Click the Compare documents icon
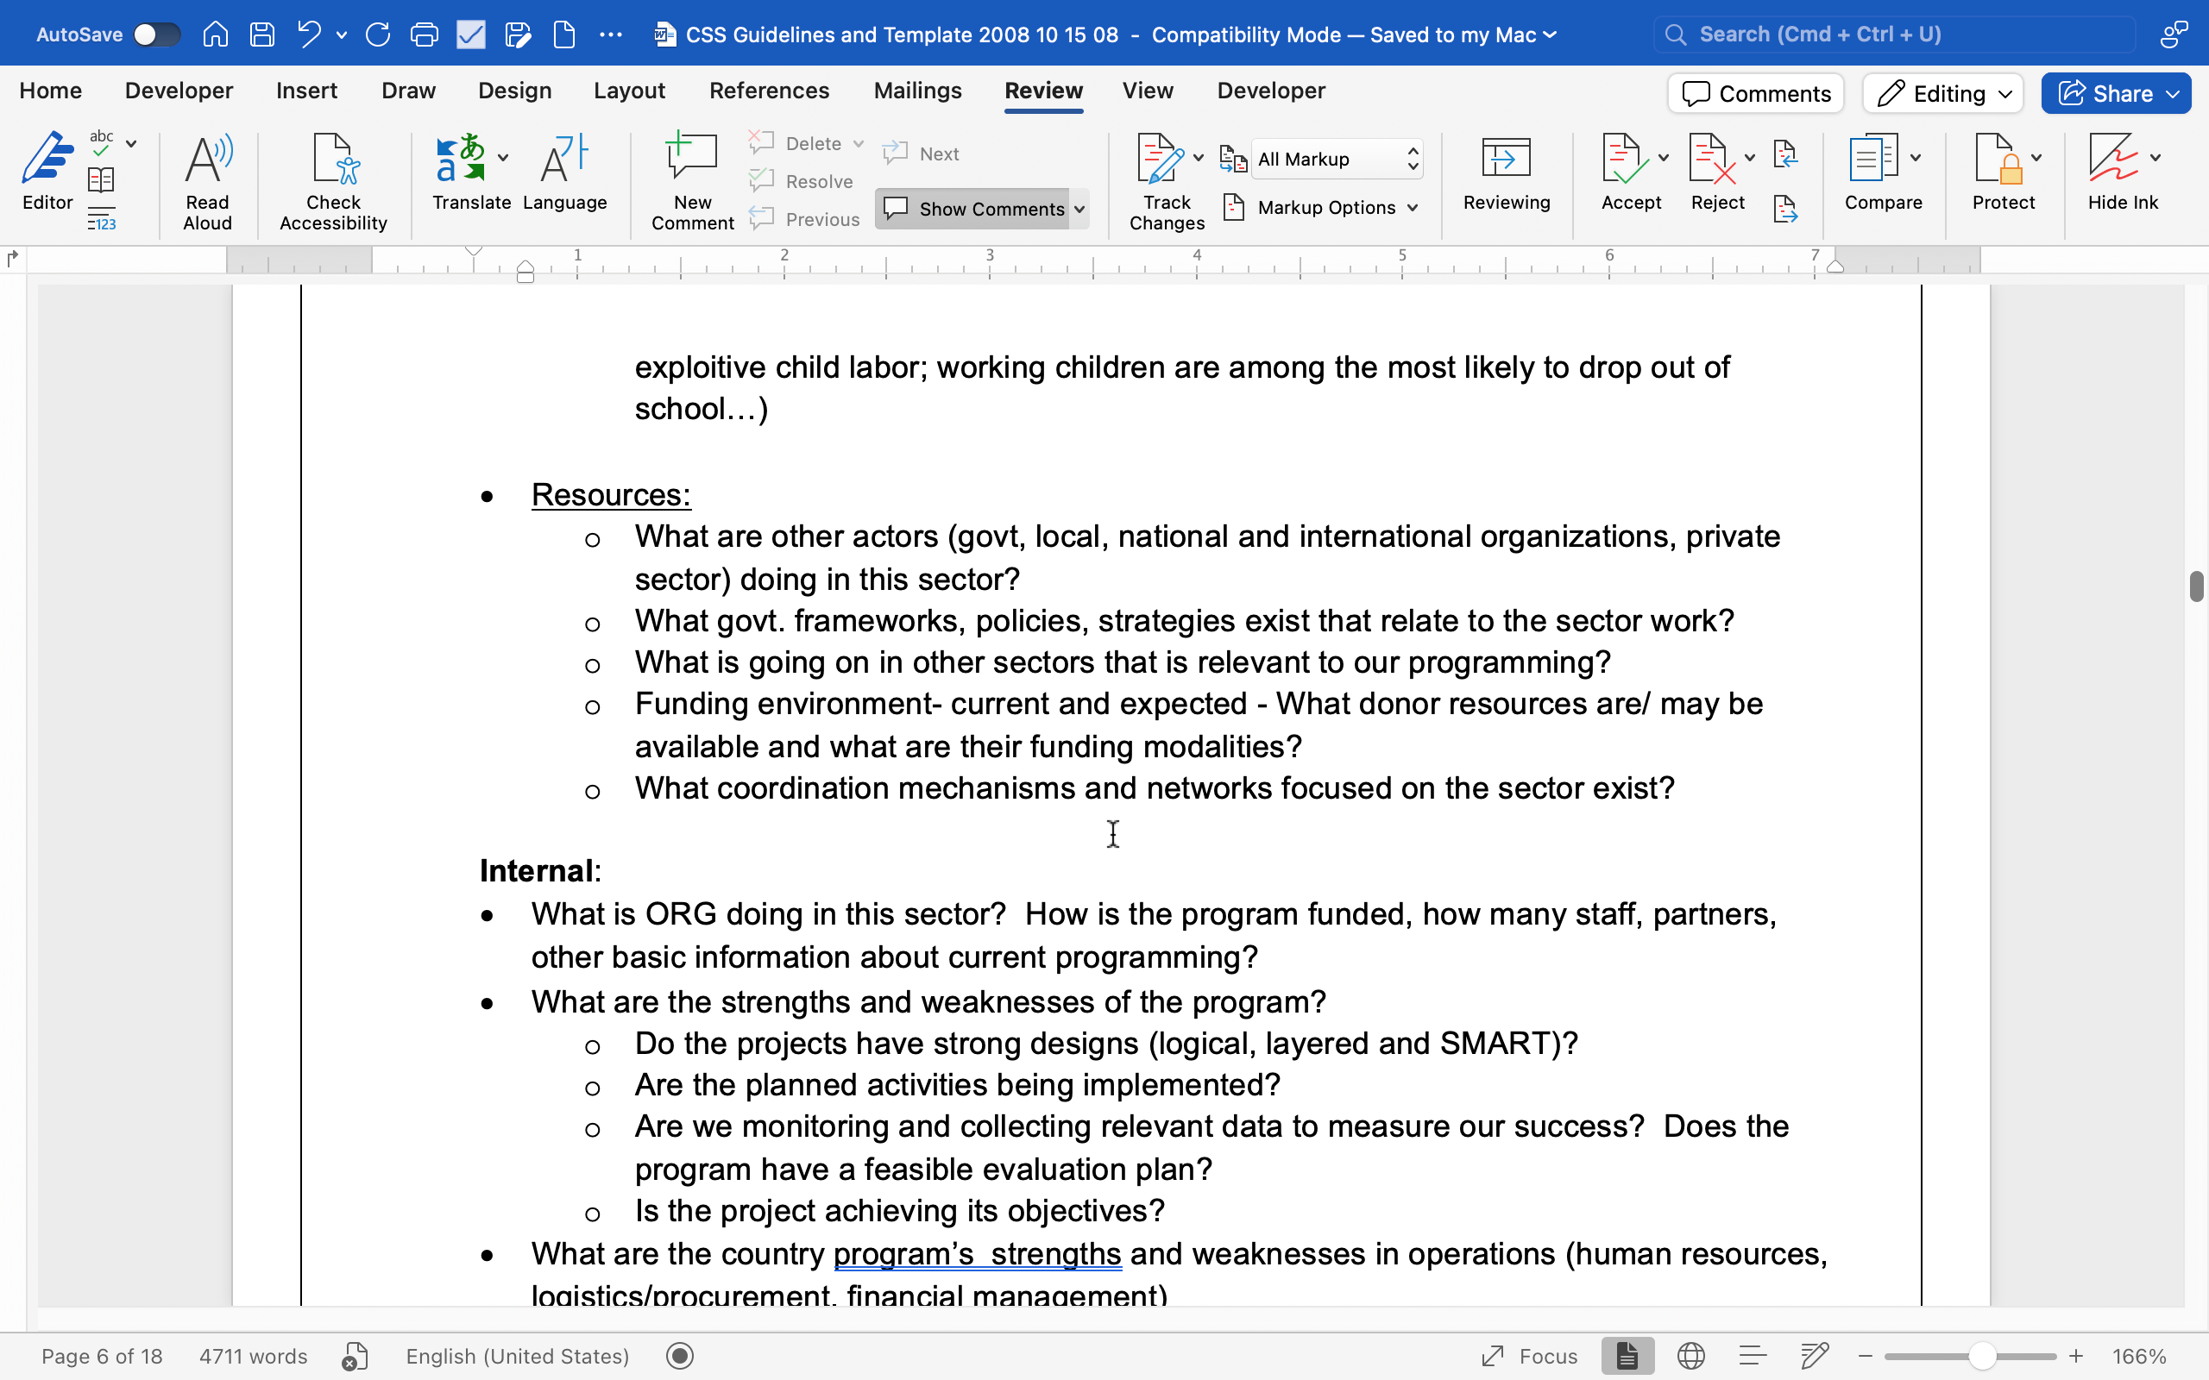The height and width of the screenshot is (1380, 2209). [x=1873, y=160]
